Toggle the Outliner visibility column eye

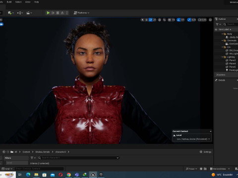(x=216, y=30)
